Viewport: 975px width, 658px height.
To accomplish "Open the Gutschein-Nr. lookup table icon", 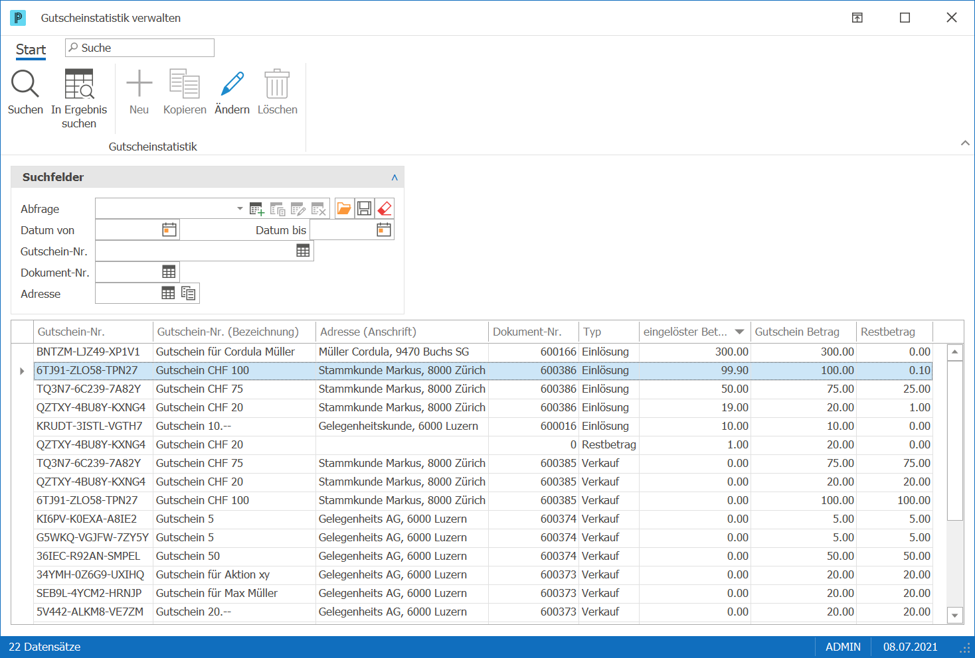I will [x=303, y=251].
